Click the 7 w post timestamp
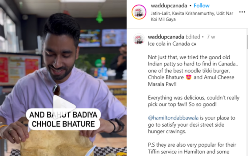This screenshot has width=248, height=156. coord(211,37)
